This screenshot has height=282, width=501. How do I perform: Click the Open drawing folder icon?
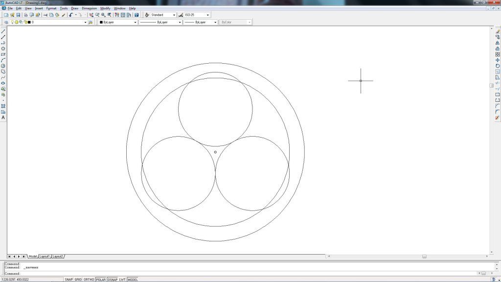point(12,15)
